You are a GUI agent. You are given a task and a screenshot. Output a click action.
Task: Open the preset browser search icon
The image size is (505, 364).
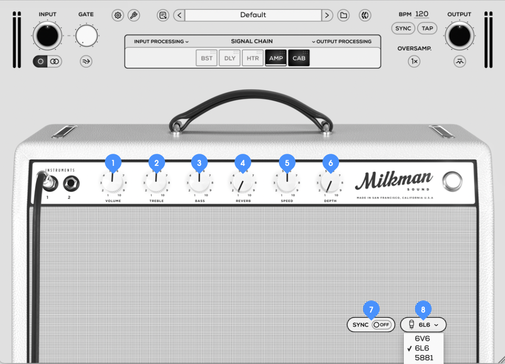point(163,15)
